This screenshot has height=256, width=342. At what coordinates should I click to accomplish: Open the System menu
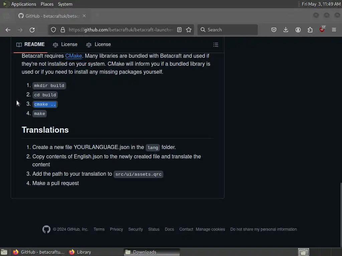click(65, 4)
